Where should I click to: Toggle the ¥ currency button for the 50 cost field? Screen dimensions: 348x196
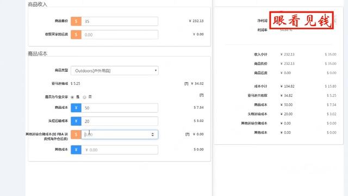(x=76, y=108)
